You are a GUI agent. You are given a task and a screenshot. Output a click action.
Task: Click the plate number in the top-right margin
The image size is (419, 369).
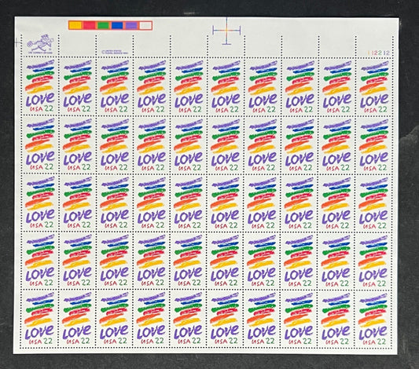[379, 53]
